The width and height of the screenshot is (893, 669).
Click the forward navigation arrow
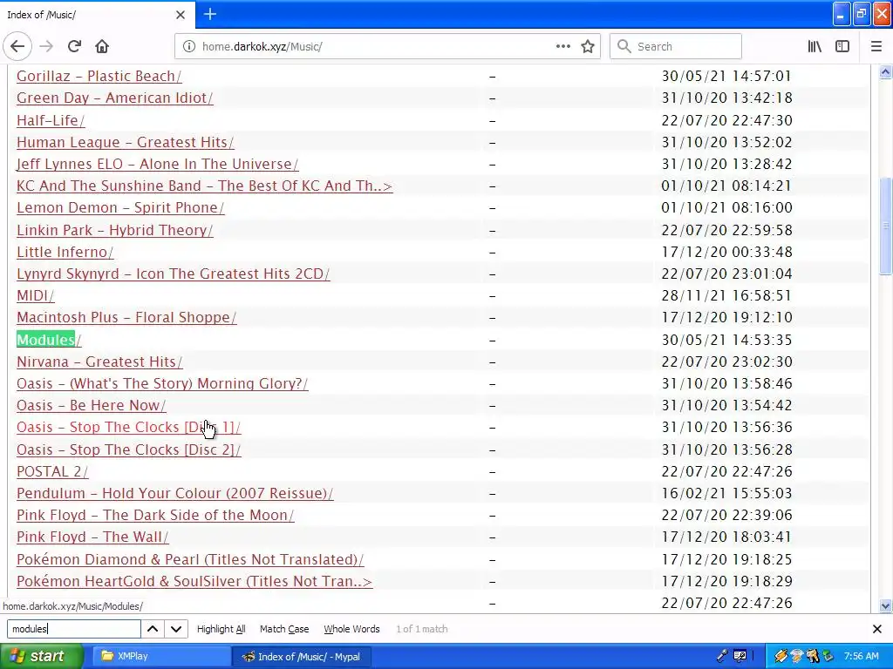pyautogui.click(x=46, y=47)
